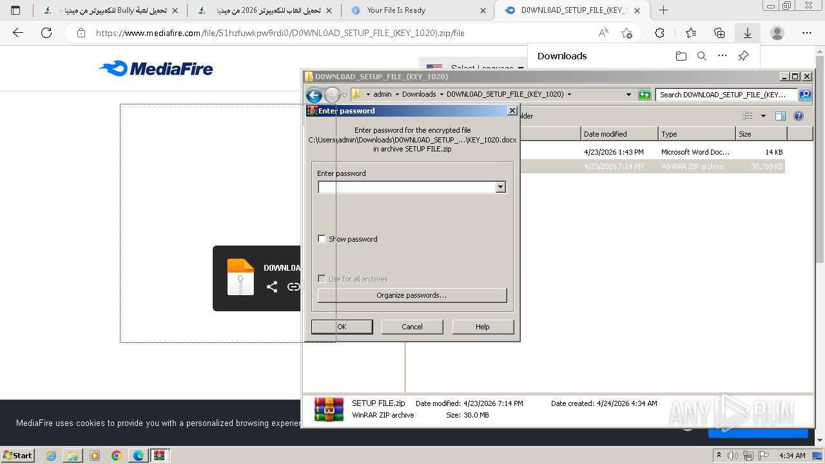
Task: Click the Explorer search magnifier button
Action: tap(804, 95)
